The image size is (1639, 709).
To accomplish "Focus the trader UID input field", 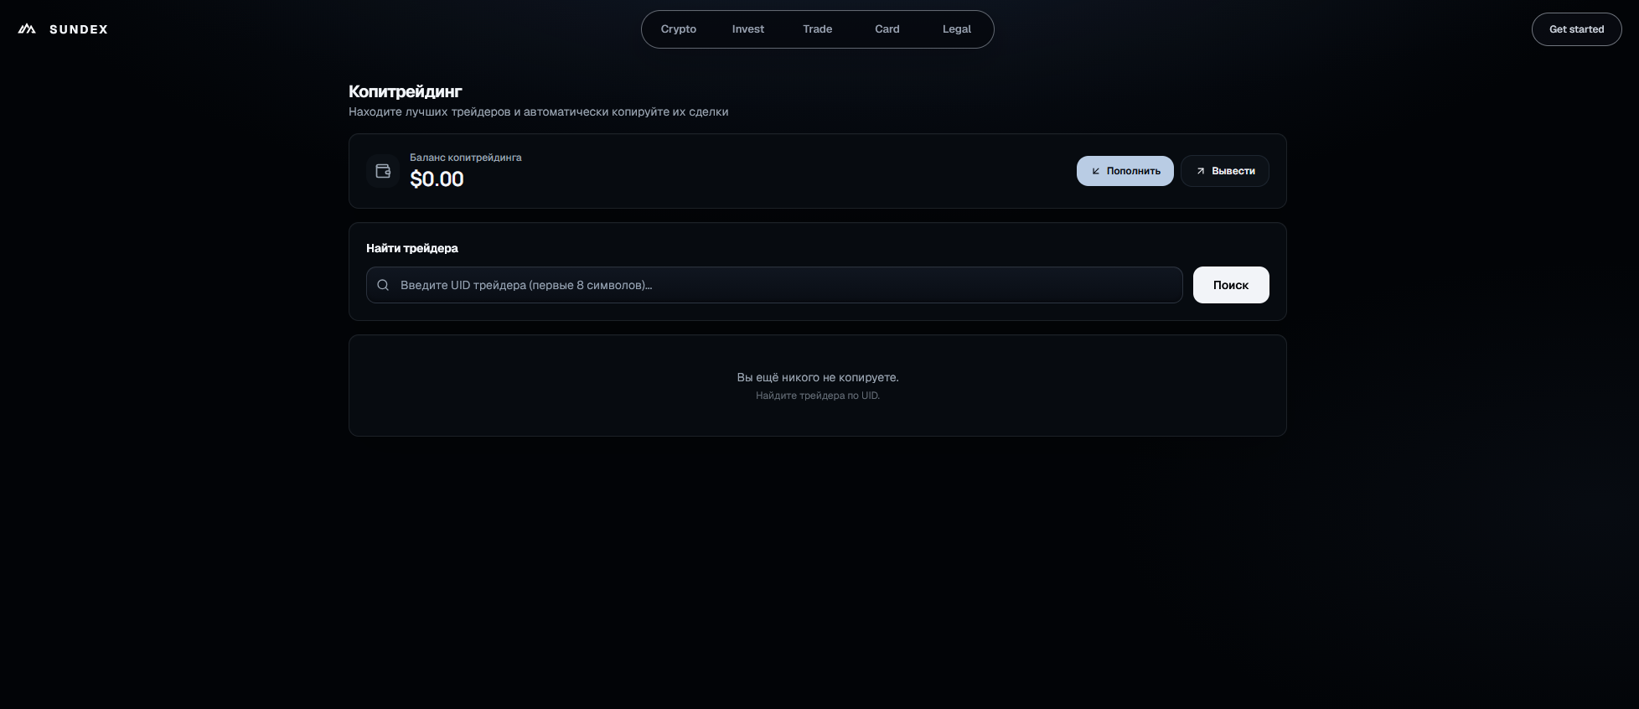I will [x=774, y=285].
